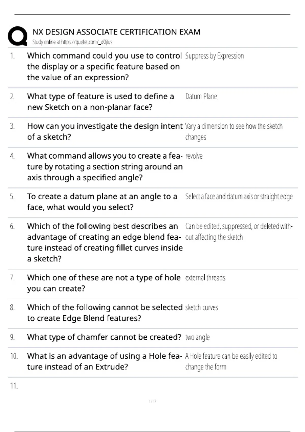The height and width of the screenshot is (432, 305).
Task: Select question 5 about datum plane at angle
Action: (102, 202)
